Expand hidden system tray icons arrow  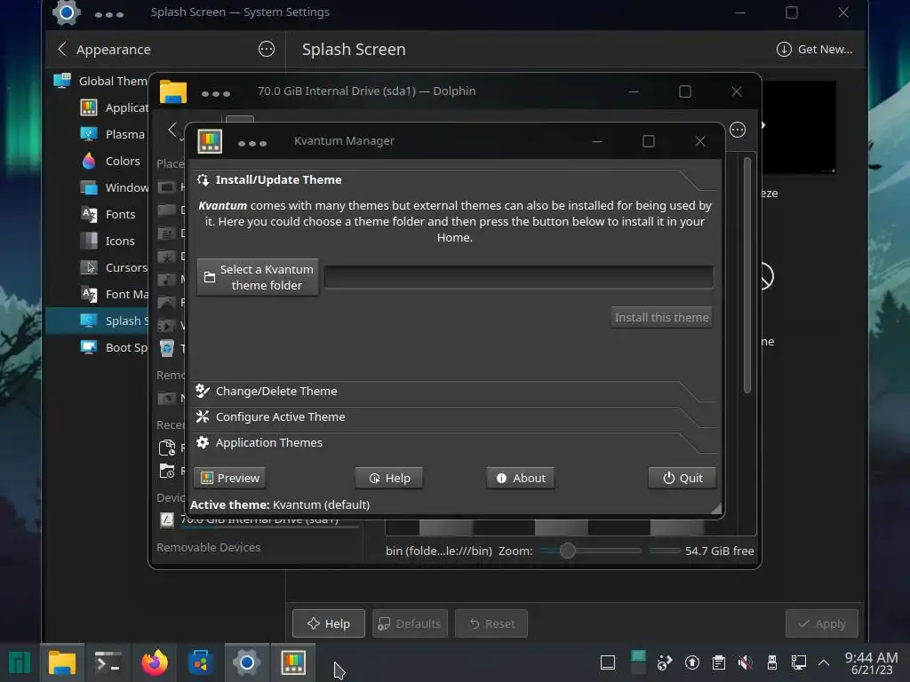pyautogui.click(x=824, y=662)
